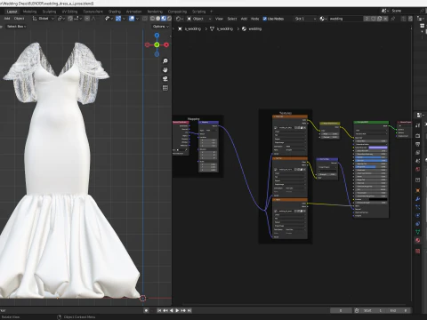The image size is (427, 320).
Task: Open the node editor Select menu
Action: [x=232, y=19]
